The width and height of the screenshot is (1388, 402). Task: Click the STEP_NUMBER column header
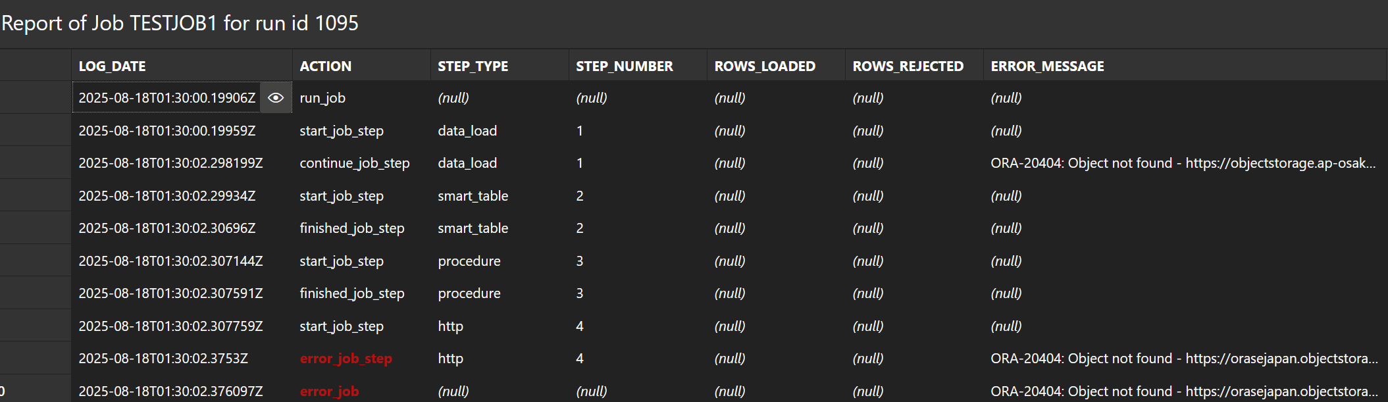pos(638,66)
